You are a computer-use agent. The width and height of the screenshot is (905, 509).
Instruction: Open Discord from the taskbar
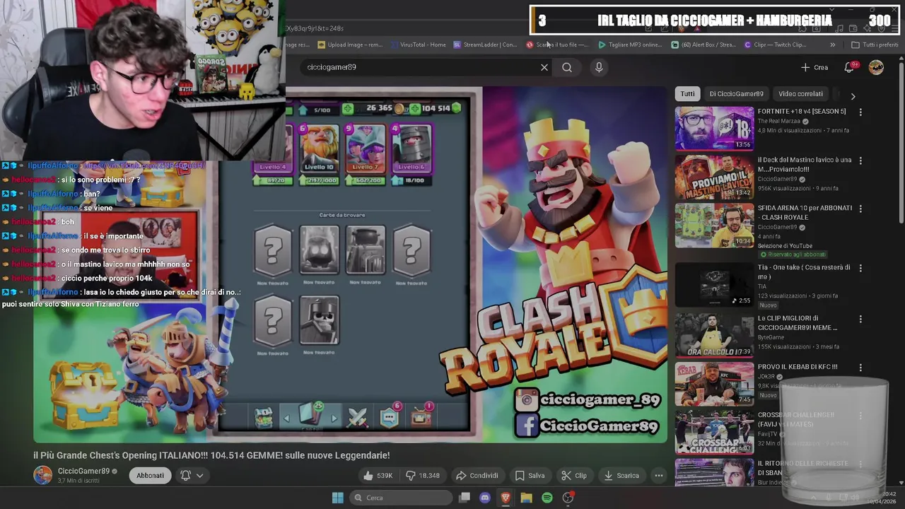[x=485, y=498]
